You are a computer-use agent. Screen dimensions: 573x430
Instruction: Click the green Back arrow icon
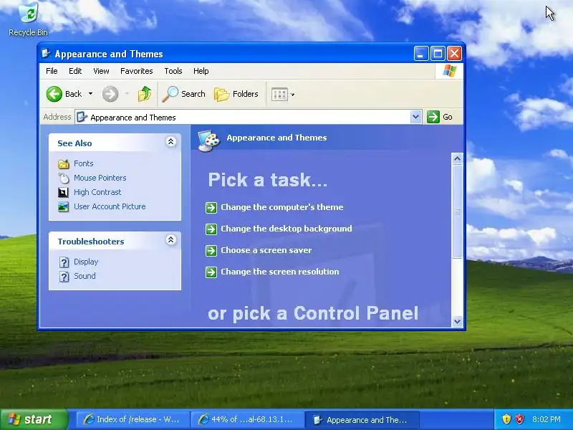(x=54, y=94)
